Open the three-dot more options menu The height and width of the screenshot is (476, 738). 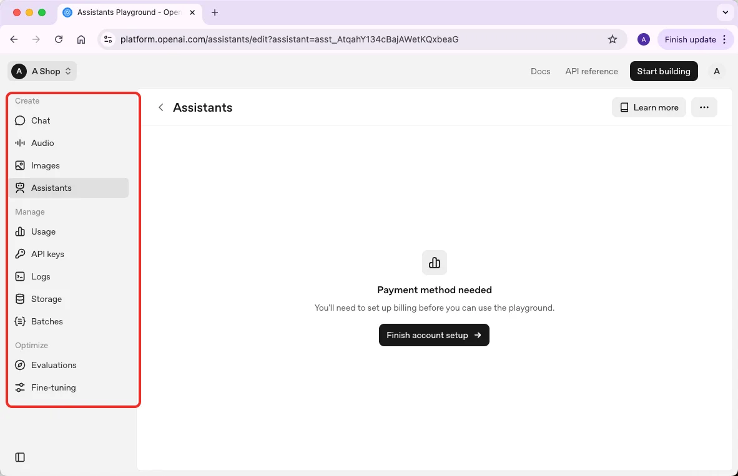(704, 107)
